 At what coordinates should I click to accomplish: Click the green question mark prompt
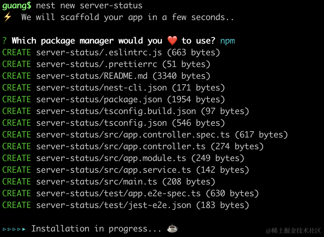[x=4, y=41]
